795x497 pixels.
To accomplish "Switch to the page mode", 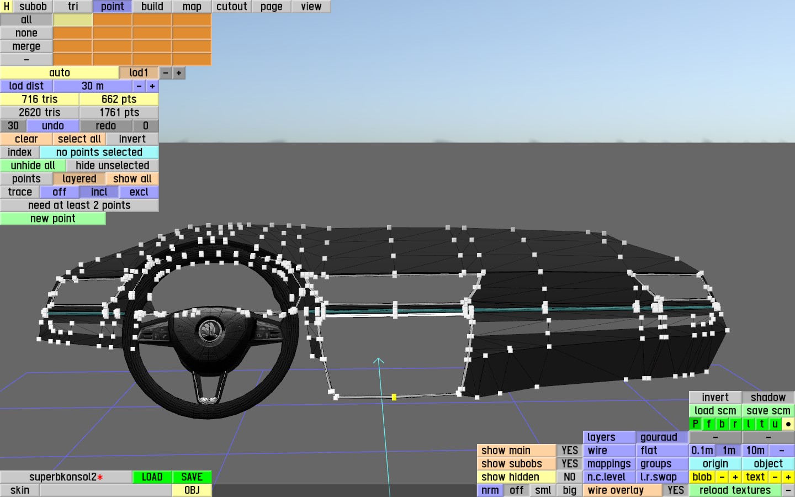I will pos(272,7).
